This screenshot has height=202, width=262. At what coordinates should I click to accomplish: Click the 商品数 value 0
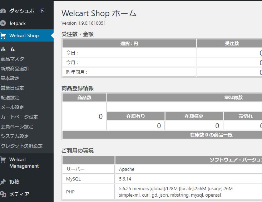[100, 116]
